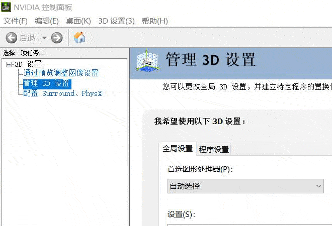This screenshot has height=226, width=332.
Task: Open the 文件(F) menu
Action: point(16,21)
